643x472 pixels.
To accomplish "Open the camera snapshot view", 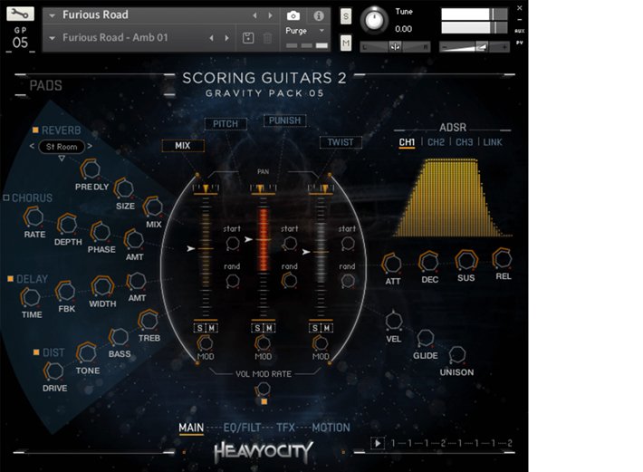I will click(293, 15).
